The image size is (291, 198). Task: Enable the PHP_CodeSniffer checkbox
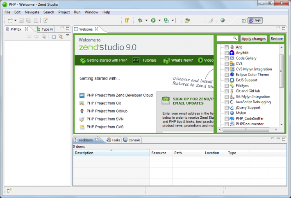point(226,119)
